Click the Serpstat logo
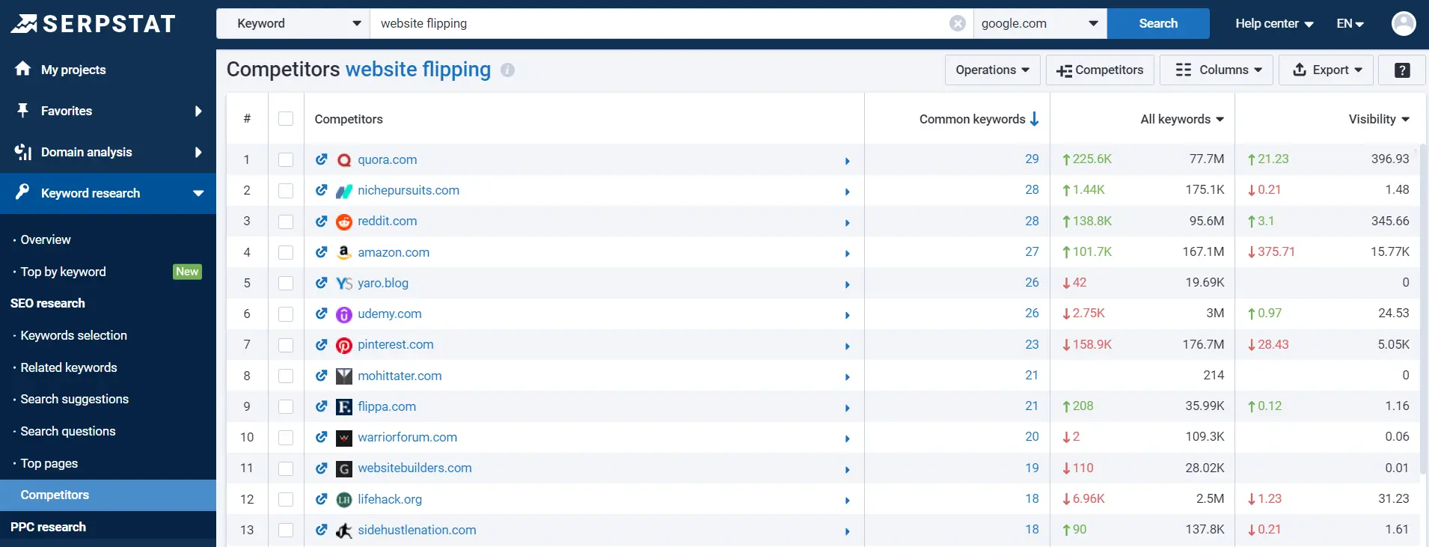 pos(93,24)
